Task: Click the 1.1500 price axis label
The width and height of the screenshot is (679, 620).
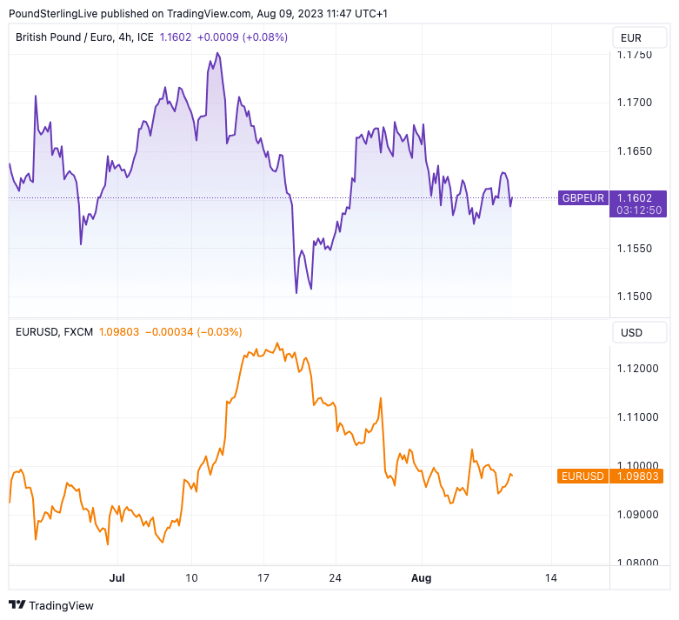Action: tap(635, 297)
